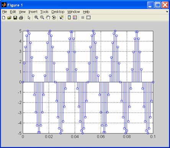Image resolution: width=170 pixels, height=148 pixels.
Task: Show plot tools and dock figure
Action: click(x=88, y=18)
